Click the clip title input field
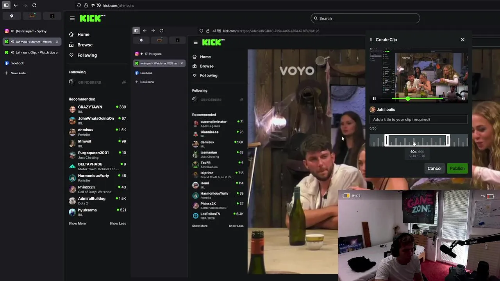Screen dimensions: 500x281 [x=418, y=119]
